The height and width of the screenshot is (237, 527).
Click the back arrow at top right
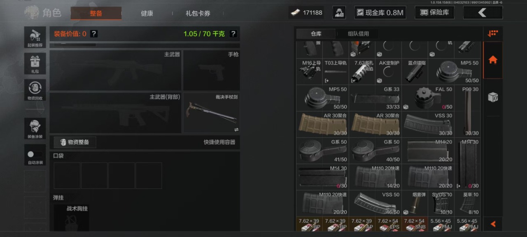click(x=483, y=13)
